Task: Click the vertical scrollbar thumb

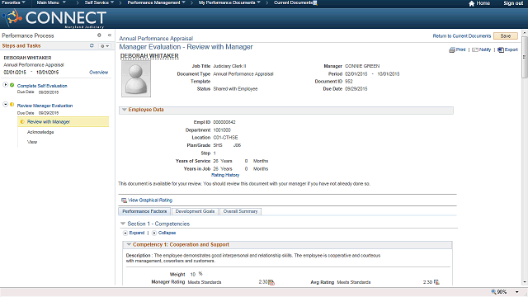Action: pyautogui.click(x=525, y=57)
